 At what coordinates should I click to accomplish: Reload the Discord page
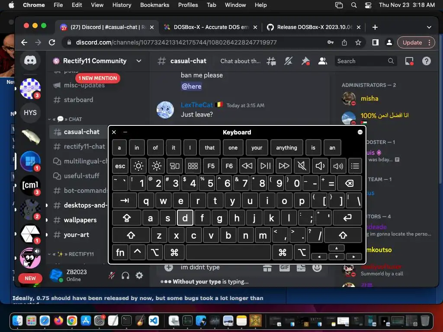tap(52, 42)
